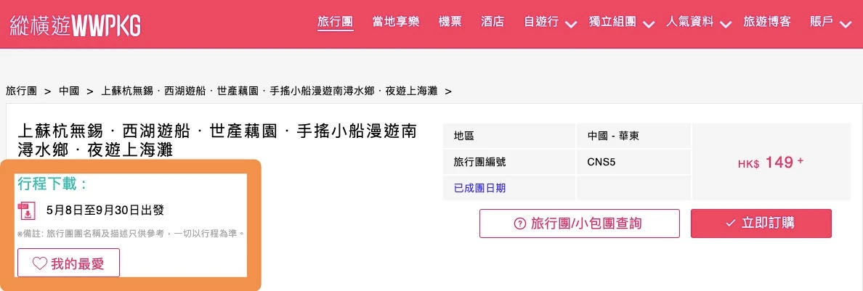Click 中國 in the breadcrumb trail
This screenshot has height=291, width=863.
(69, 91)
